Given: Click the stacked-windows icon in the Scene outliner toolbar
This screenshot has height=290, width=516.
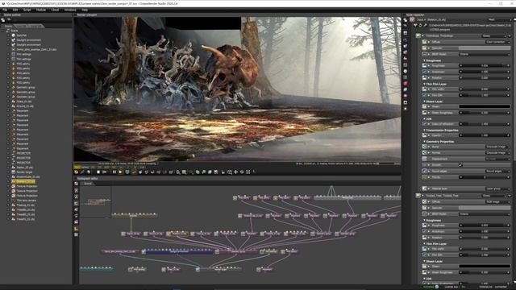Looking at the screenshot, I should click(x=3, y=19).
